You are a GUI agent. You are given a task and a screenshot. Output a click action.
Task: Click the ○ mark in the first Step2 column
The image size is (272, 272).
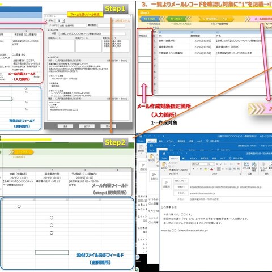(x=19, y=206)
